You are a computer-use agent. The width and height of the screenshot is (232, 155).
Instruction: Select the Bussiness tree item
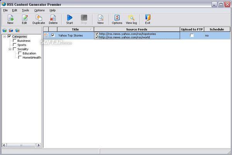click(x=24, y=41)
